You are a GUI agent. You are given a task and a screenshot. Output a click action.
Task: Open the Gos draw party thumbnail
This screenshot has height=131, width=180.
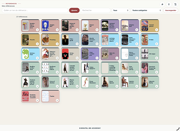click(x=125, y=68)
